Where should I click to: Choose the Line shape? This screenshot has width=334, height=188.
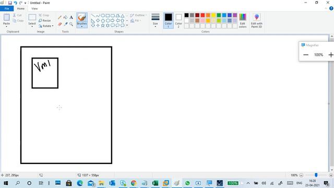(x=93, y=16)
